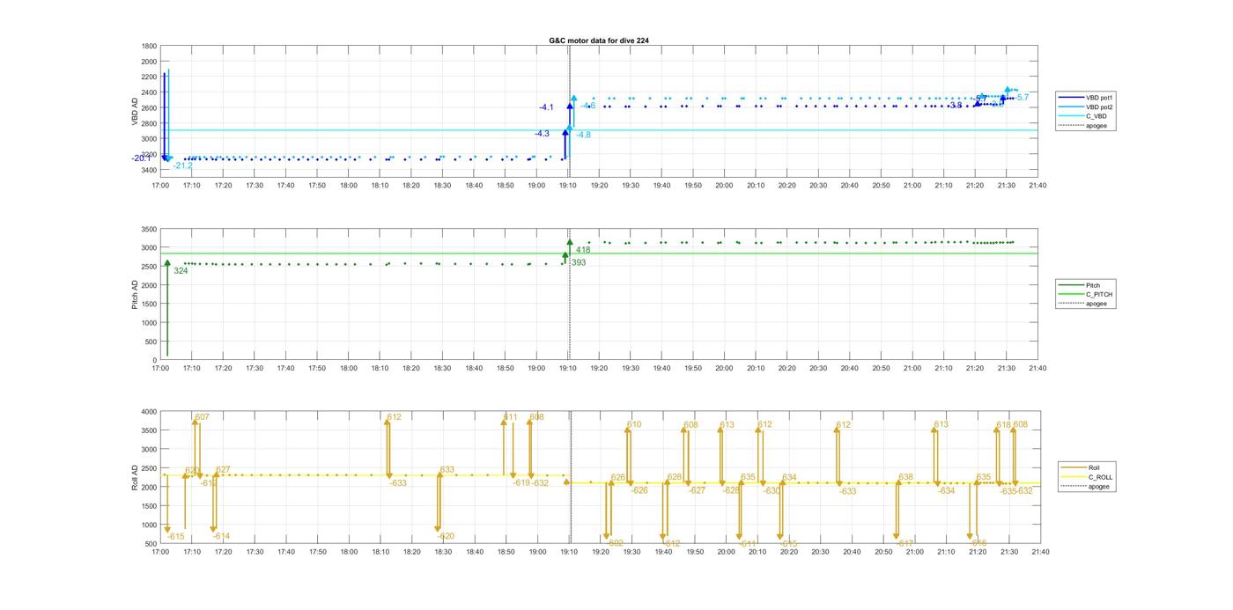Click the "-620" roll data label
Screen dimensions: 1233x610
446,536
